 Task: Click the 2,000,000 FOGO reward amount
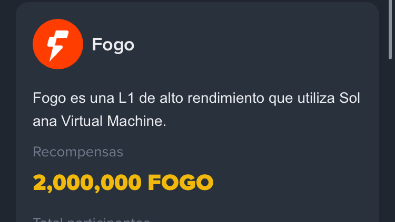(123, 183)
